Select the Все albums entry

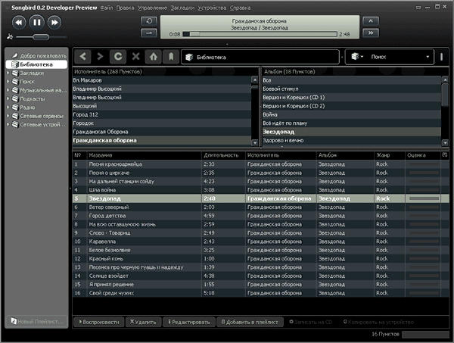click(351, 80)
